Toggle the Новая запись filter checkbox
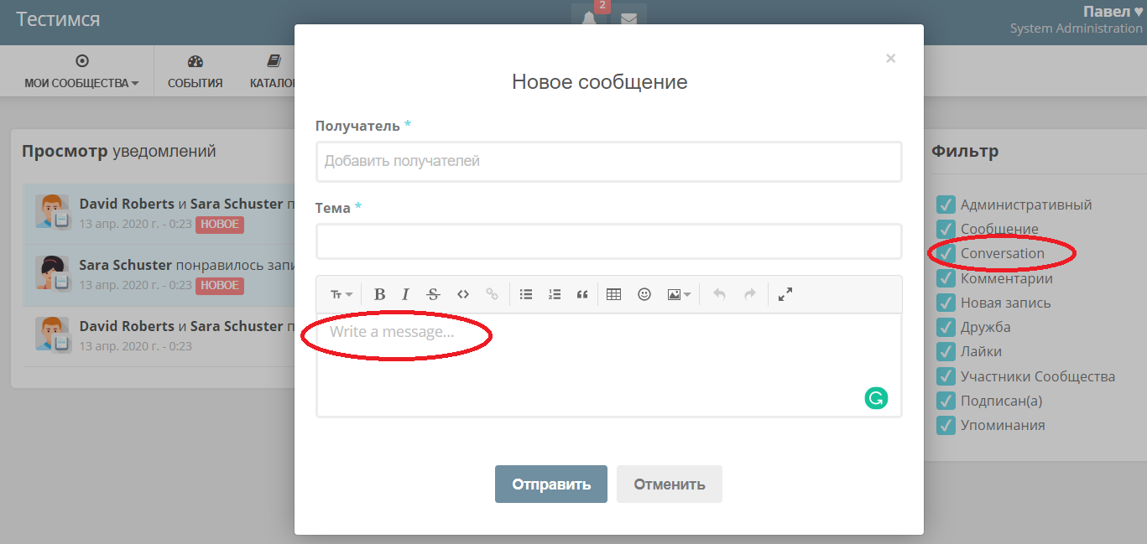The width and height of the screenshot is (1147, 544). (x=946, y=303)
